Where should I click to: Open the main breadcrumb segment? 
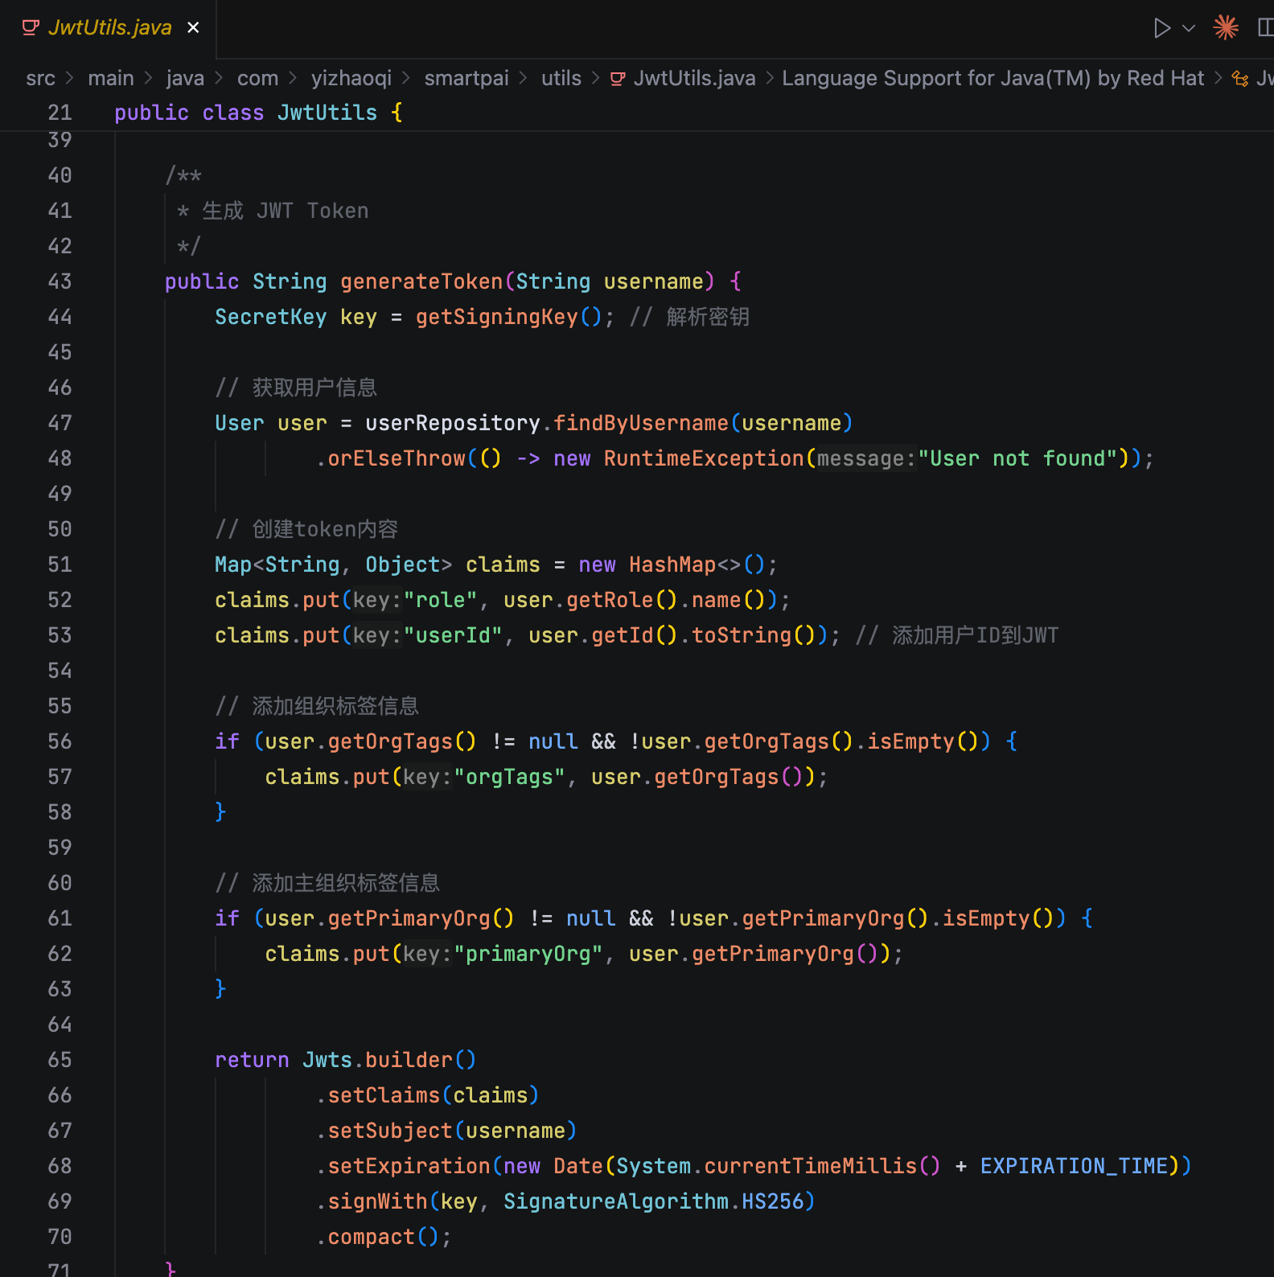tap(111, 78)
